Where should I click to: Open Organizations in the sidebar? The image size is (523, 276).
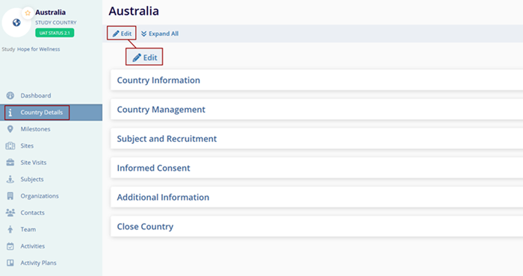[x=40, y=196]
